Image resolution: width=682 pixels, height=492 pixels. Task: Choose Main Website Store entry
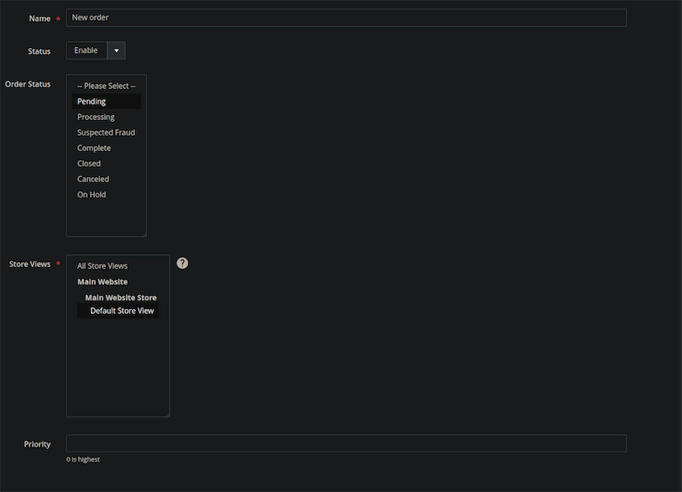click(120, 297)
